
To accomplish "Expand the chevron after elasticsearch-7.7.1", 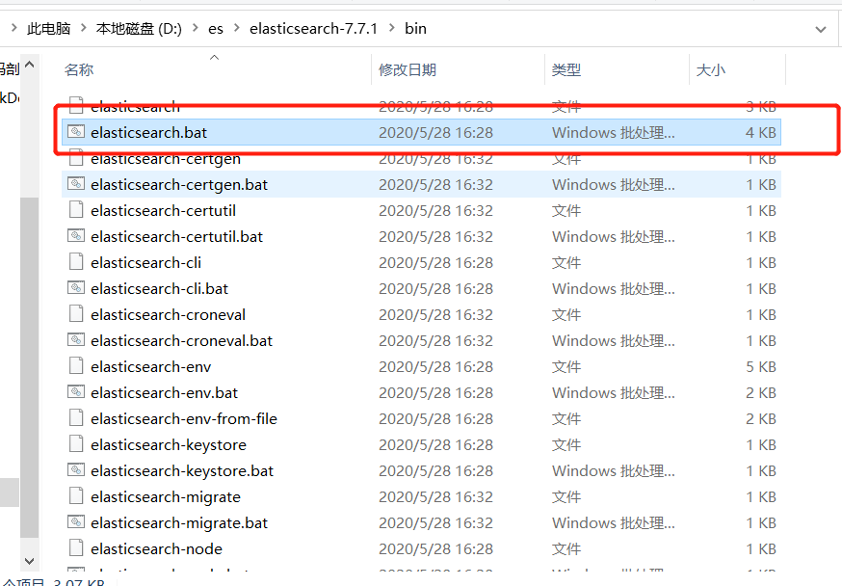I will [391, 28].
